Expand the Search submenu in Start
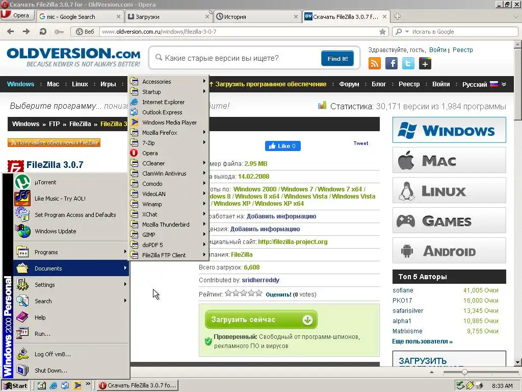522x392 pixels. [x=71, y=301]
